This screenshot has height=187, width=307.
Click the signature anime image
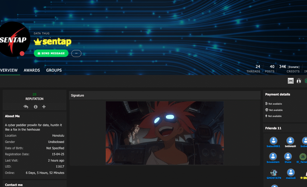[x=165, y=133]
